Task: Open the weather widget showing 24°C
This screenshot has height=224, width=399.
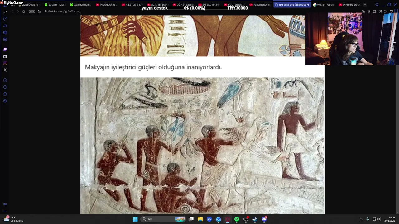Action: [x=14, y=219]
